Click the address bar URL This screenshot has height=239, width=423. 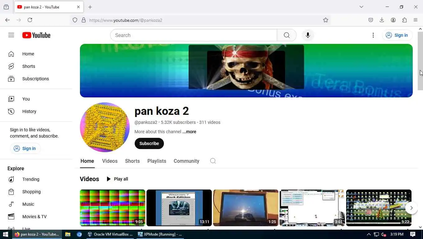tap(126, 20)
